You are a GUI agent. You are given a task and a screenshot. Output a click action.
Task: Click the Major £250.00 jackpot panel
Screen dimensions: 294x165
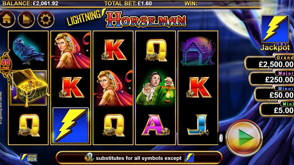click(271, 78)
